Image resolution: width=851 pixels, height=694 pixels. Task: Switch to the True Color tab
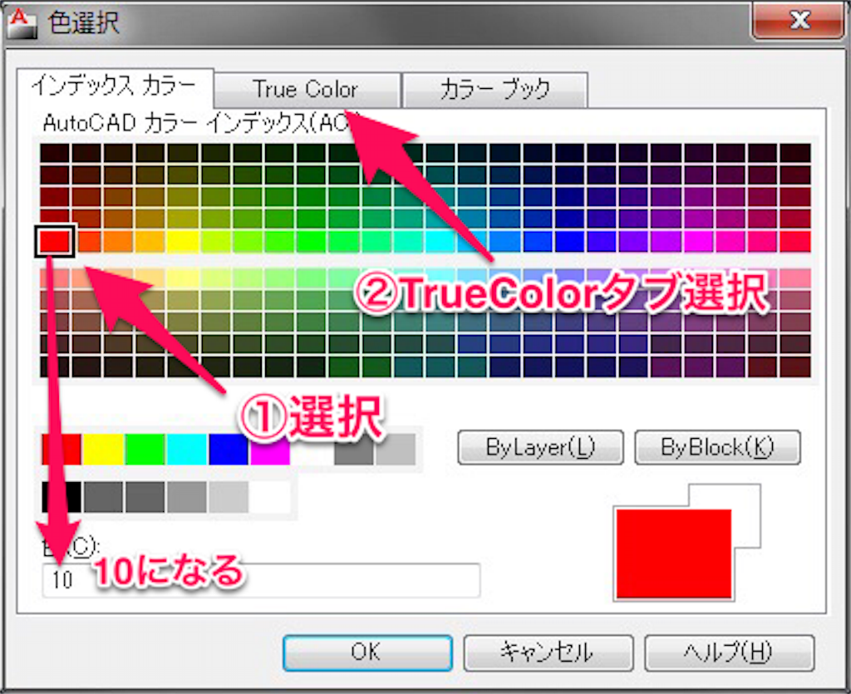pyautogui.click(x=307, y=90)
